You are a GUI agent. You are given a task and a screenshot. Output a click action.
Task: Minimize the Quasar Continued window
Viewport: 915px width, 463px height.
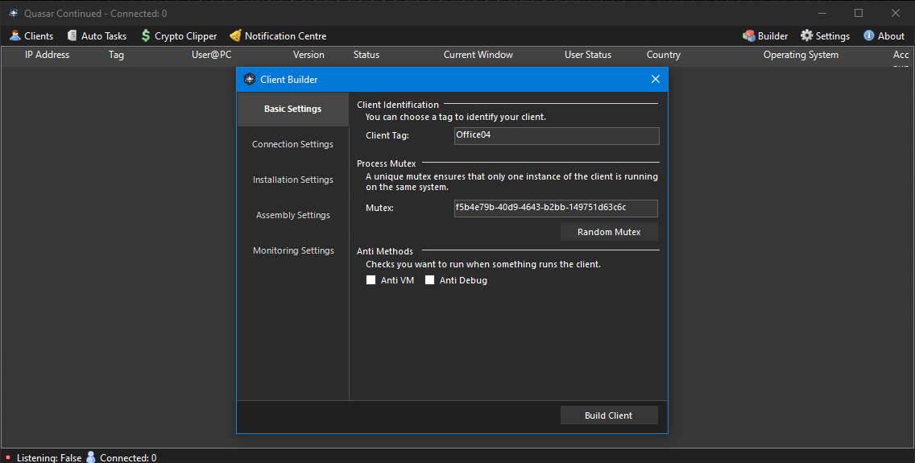click(822, 13)
